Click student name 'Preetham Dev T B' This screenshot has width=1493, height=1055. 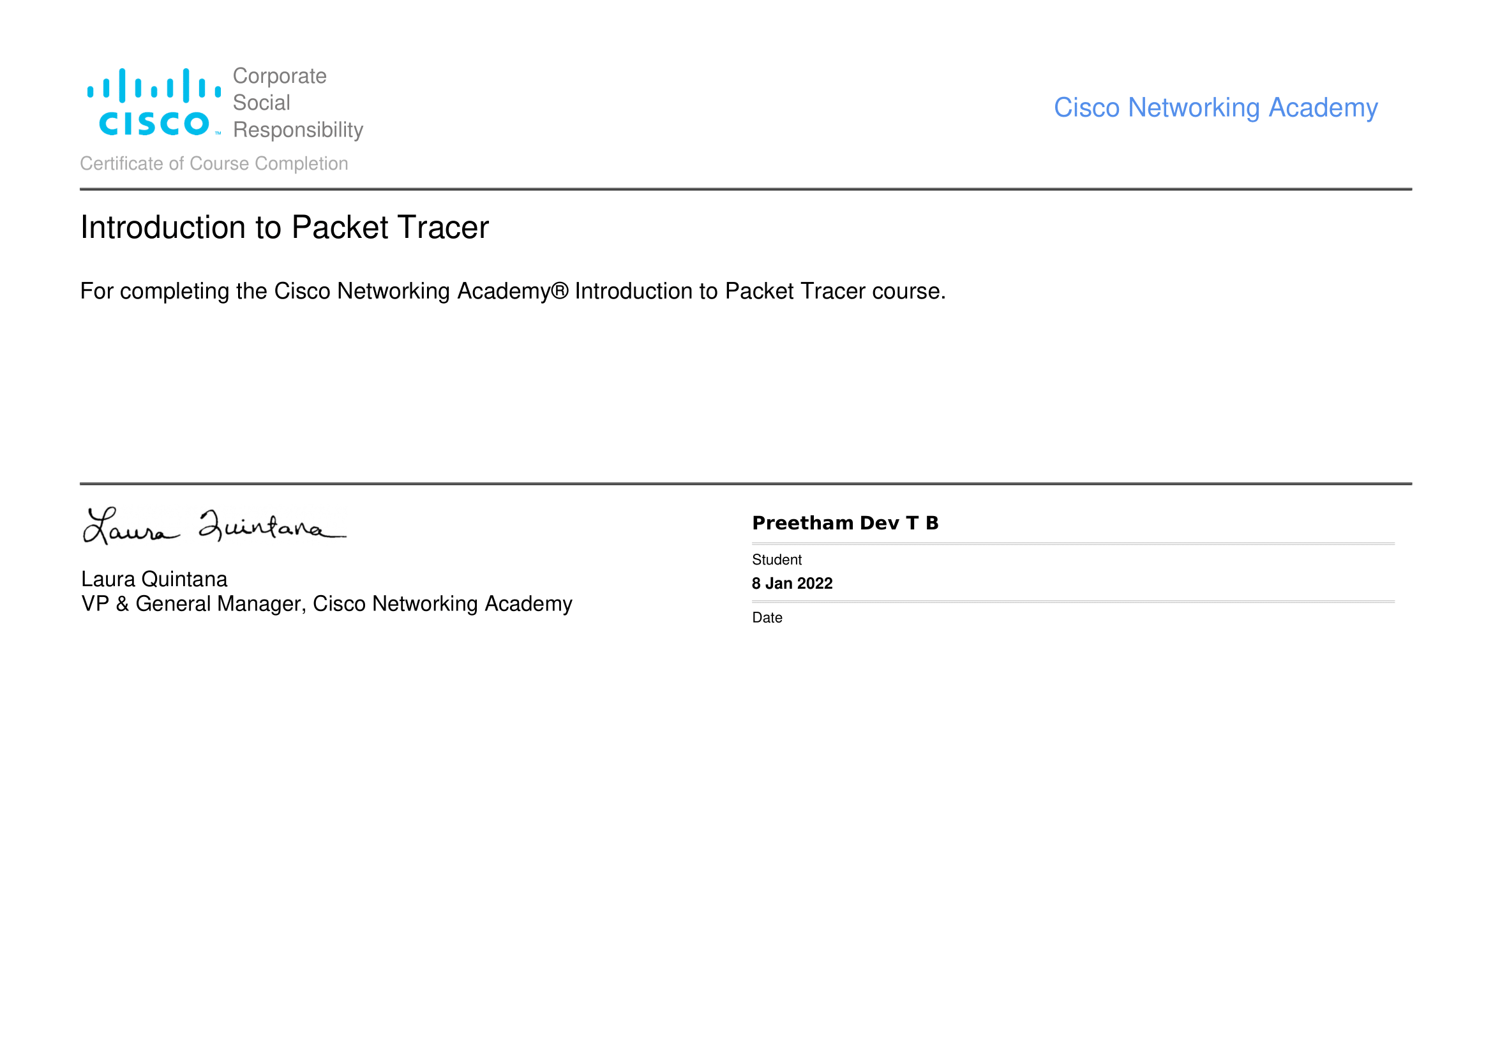click(844, 523)
